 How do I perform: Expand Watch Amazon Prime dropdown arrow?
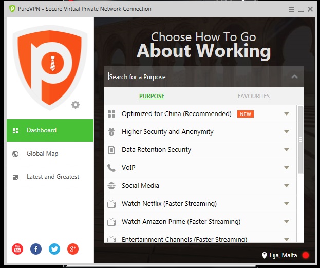click(x=287, y=222)
